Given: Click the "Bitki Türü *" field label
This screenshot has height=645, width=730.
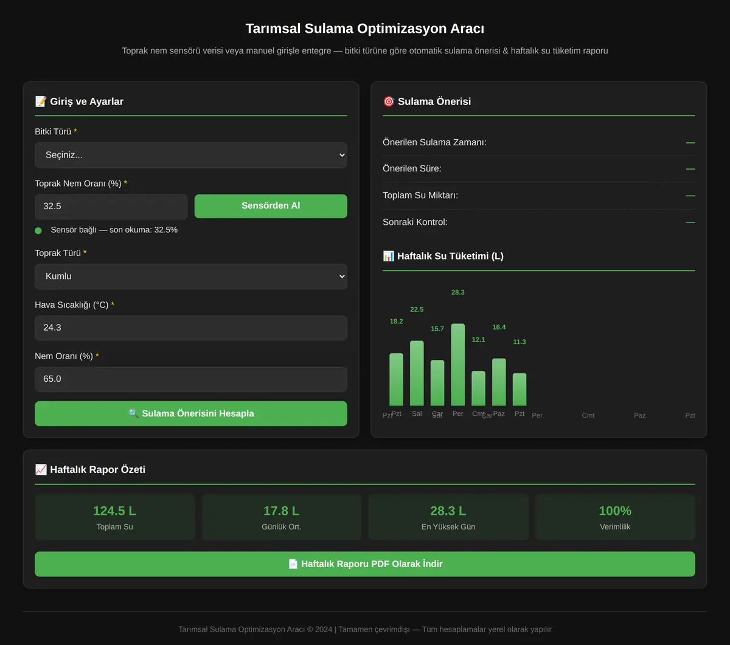Looking at the screenshot, I should [56, 131].
